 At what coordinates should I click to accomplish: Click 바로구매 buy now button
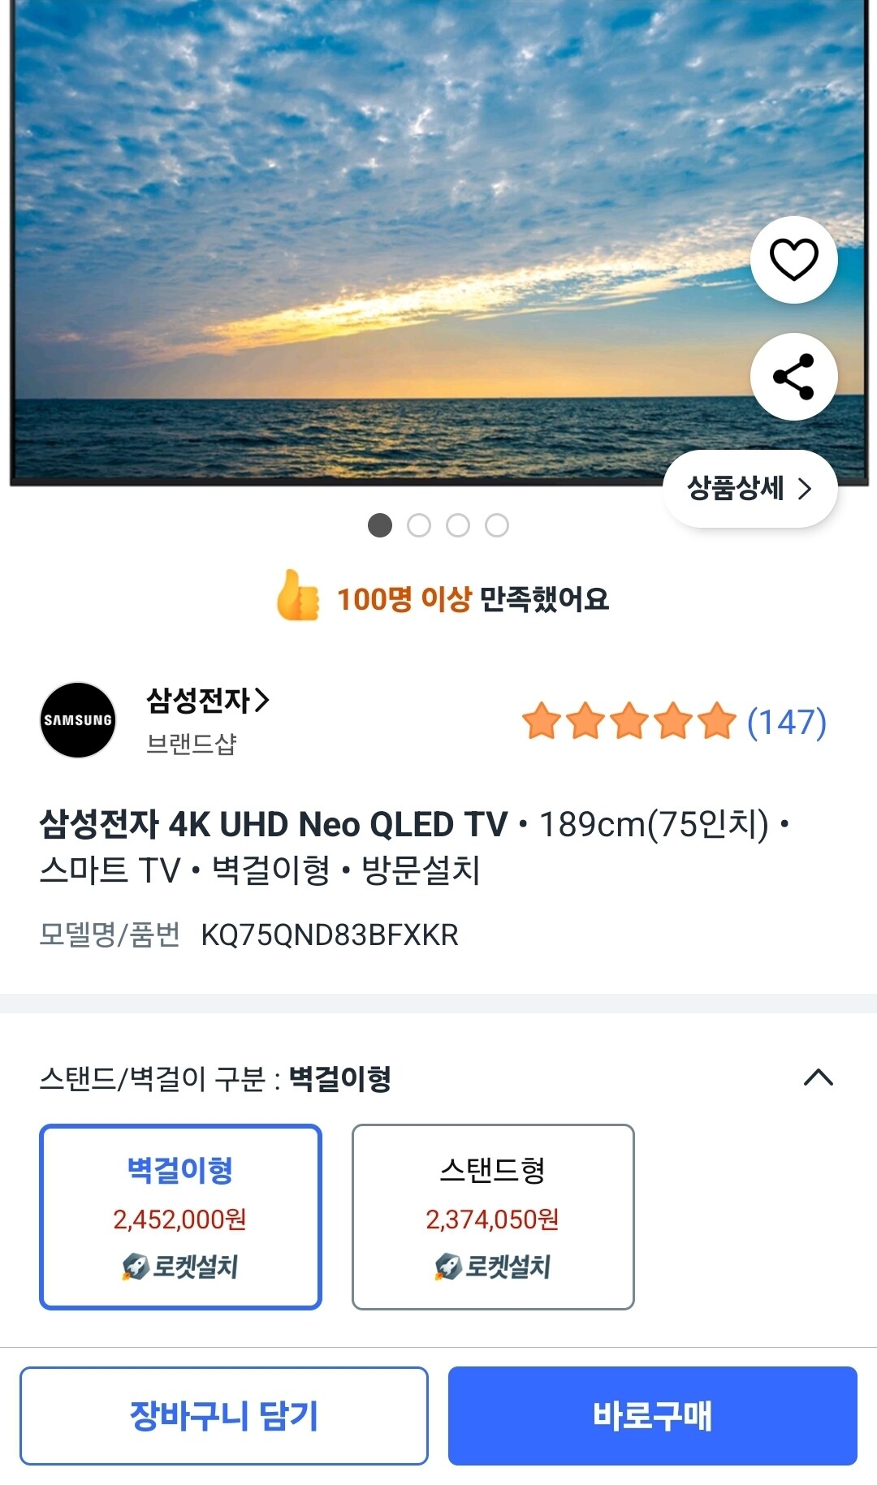tap(652, 1416)
